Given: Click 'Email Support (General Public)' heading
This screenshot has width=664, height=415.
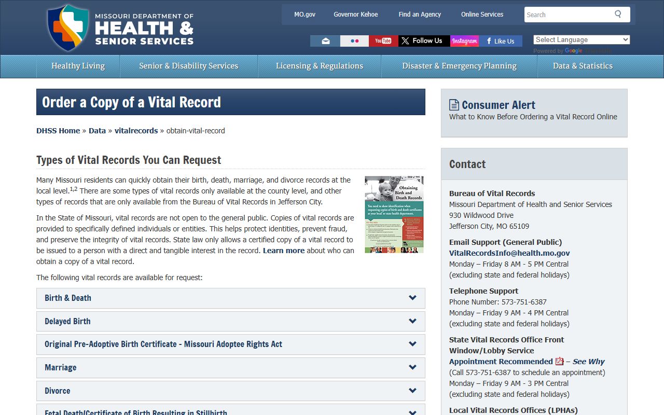Looking at the screenshot, I should tap(506, 242).
